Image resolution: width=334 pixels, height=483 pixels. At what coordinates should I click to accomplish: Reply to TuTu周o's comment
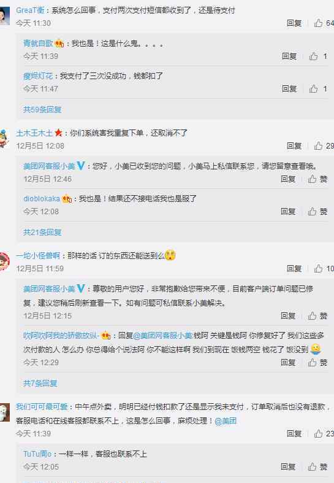click(x=288, y=466)
